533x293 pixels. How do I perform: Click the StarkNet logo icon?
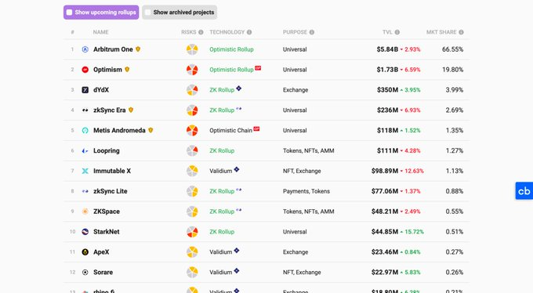[85, 232]
